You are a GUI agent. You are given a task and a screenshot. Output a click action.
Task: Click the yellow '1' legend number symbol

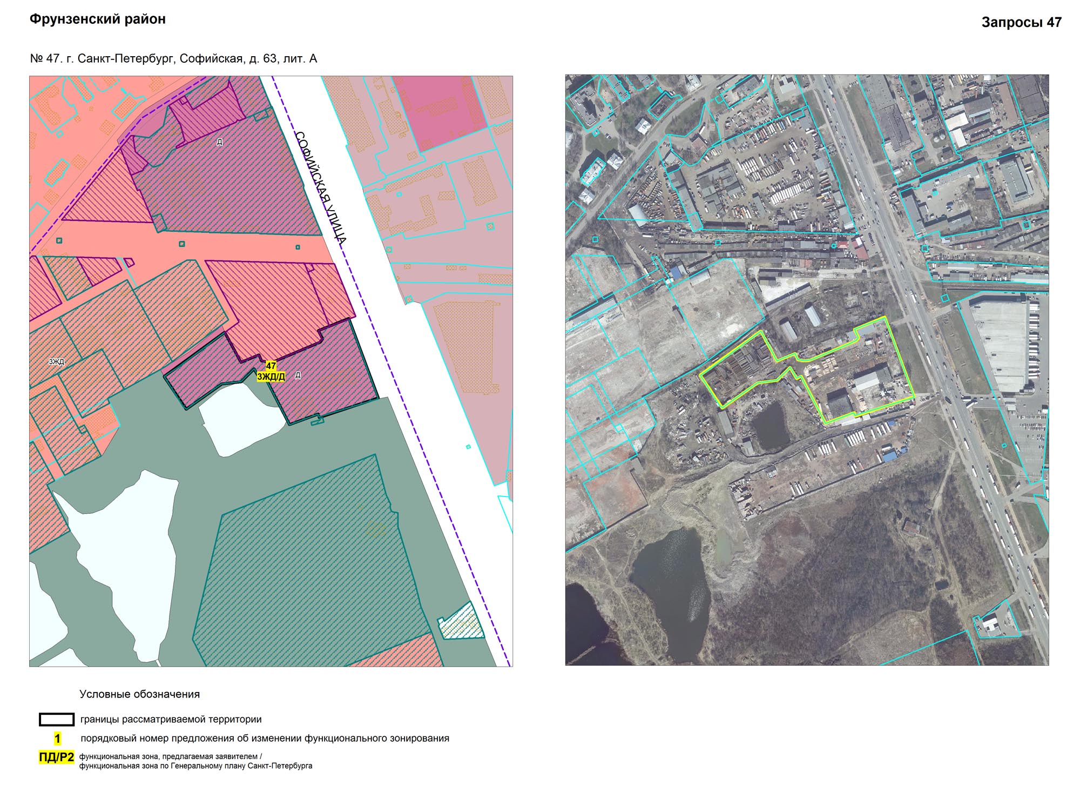click(x=57, y=739)
